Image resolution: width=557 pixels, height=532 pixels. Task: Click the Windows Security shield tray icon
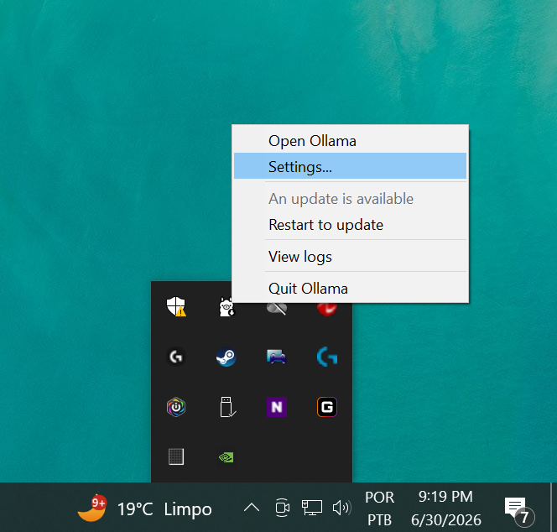[176, 306]
